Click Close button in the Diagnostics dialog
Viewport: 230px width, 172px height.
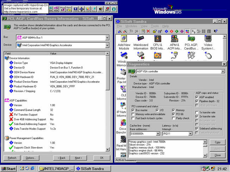(218, 155)
